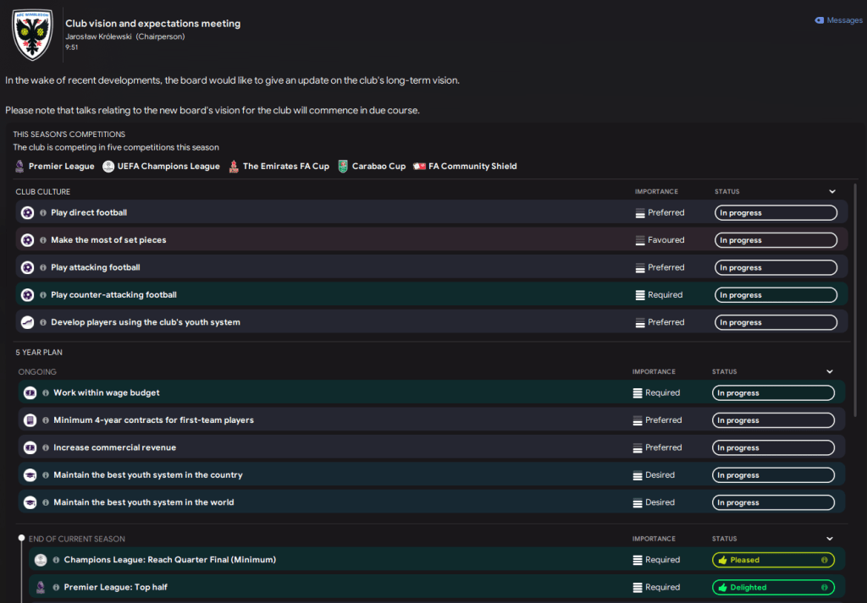Click info icon inside Pleased status badge
Screen dimensions: 867x603
point(825,560)
